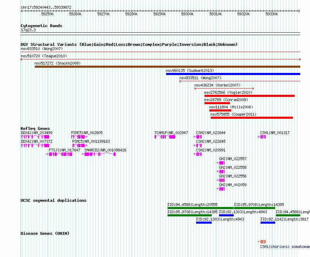Click the UCSC segmental duplications track title
The width and height of the screenshot is (310, 257).
pyautogui.click(x=54, y=200)
